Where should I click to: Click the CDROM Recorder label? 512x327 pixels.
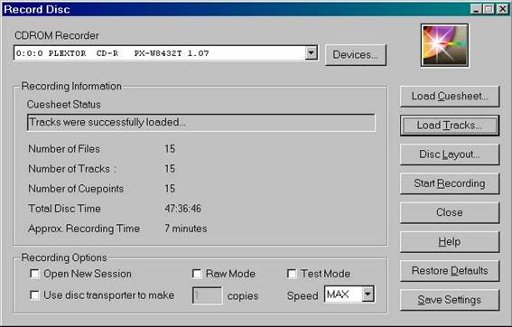click(x=57, y=35)
